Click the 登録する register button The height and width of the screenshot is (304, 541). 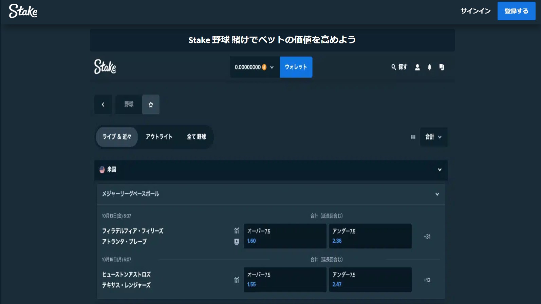[x=516, y=11]
